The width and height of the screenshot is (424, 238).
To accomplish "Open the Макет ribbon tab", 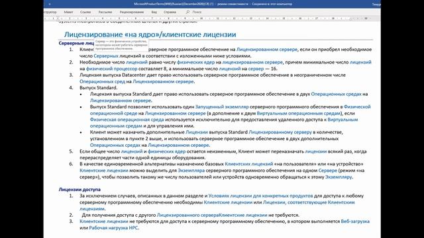I will click(68, 12).
